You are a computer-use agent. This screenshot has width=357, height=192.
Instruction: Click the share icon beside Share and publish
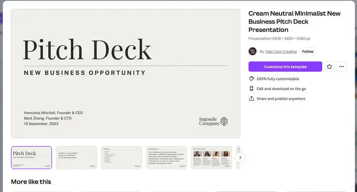[x=251, y=98]
